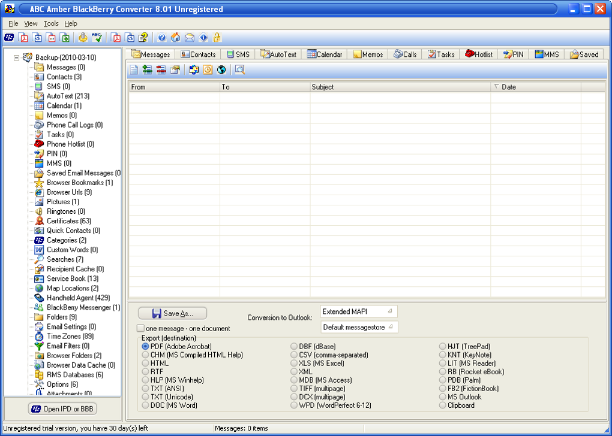Image resolution: width=612 pixels, height=436 pixels.
Task: Select MS Outlook as export destination
Action: click(443, 397)
